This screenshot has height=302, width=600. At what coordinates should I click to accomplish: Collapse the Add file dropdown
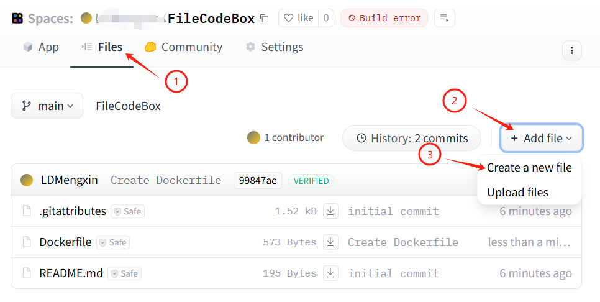[541, 138]
